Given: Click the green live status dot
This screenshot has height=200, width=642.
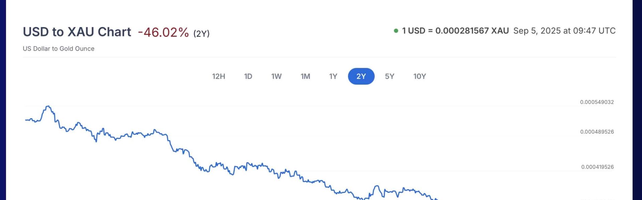Looking at the screenshot, I should click(x=396, y=31).
